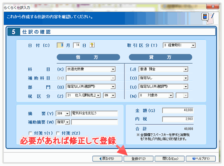The image size is (224, 166).
Task: Open the 8% tax rate dropdown
Action: [x=113, y=95]
